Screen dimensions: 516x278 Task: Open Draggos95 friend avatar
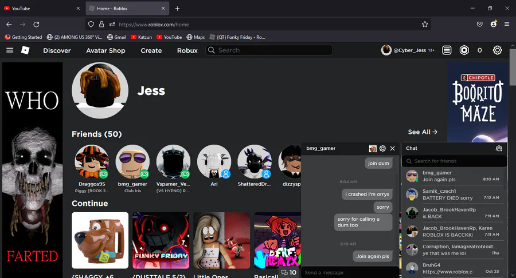click(92, 161)
